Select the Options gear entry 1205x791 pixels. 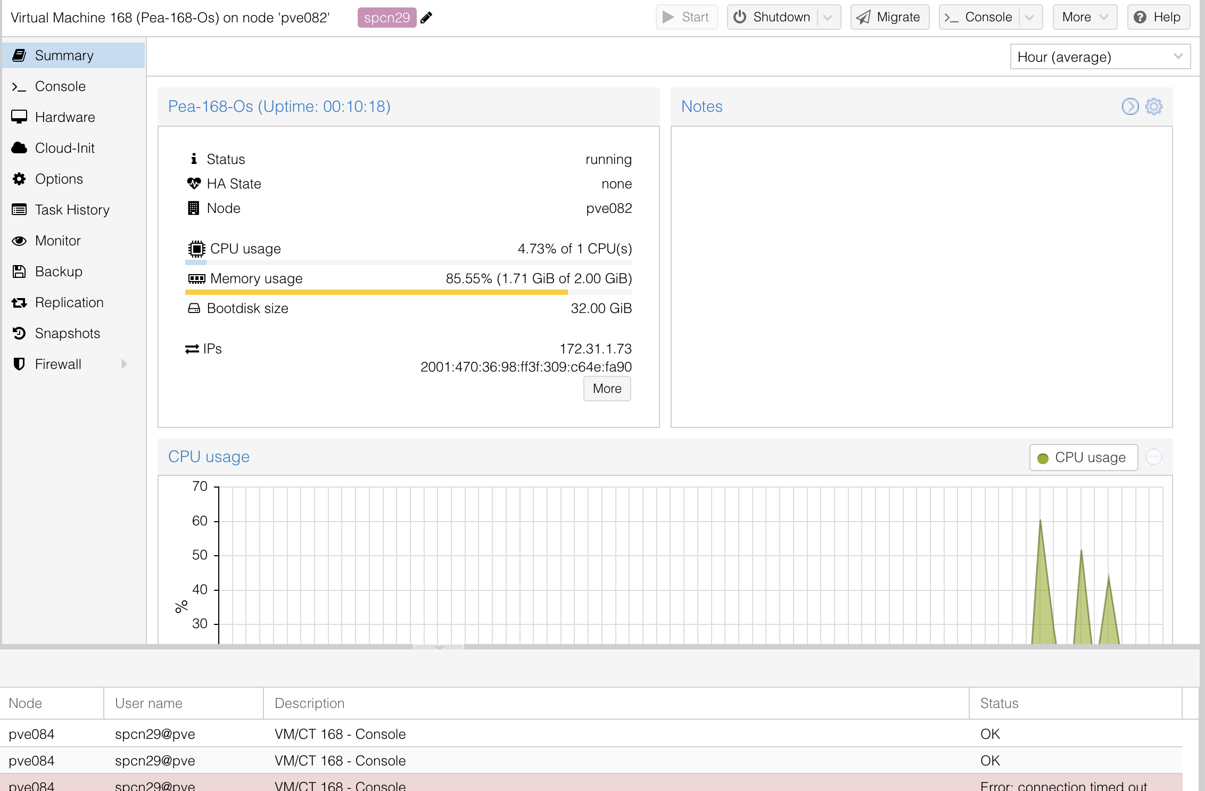73,179
